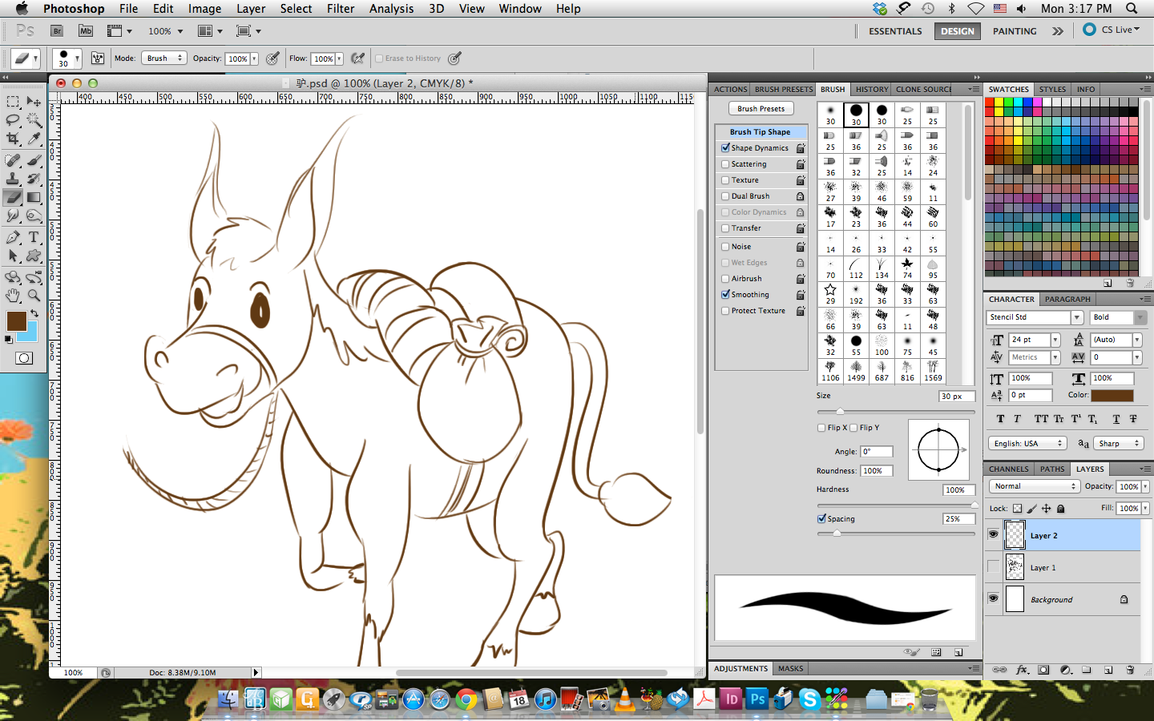Select the Lasso tool
This screenshot has height=721, width=1154.
click(x=13, y=119)
